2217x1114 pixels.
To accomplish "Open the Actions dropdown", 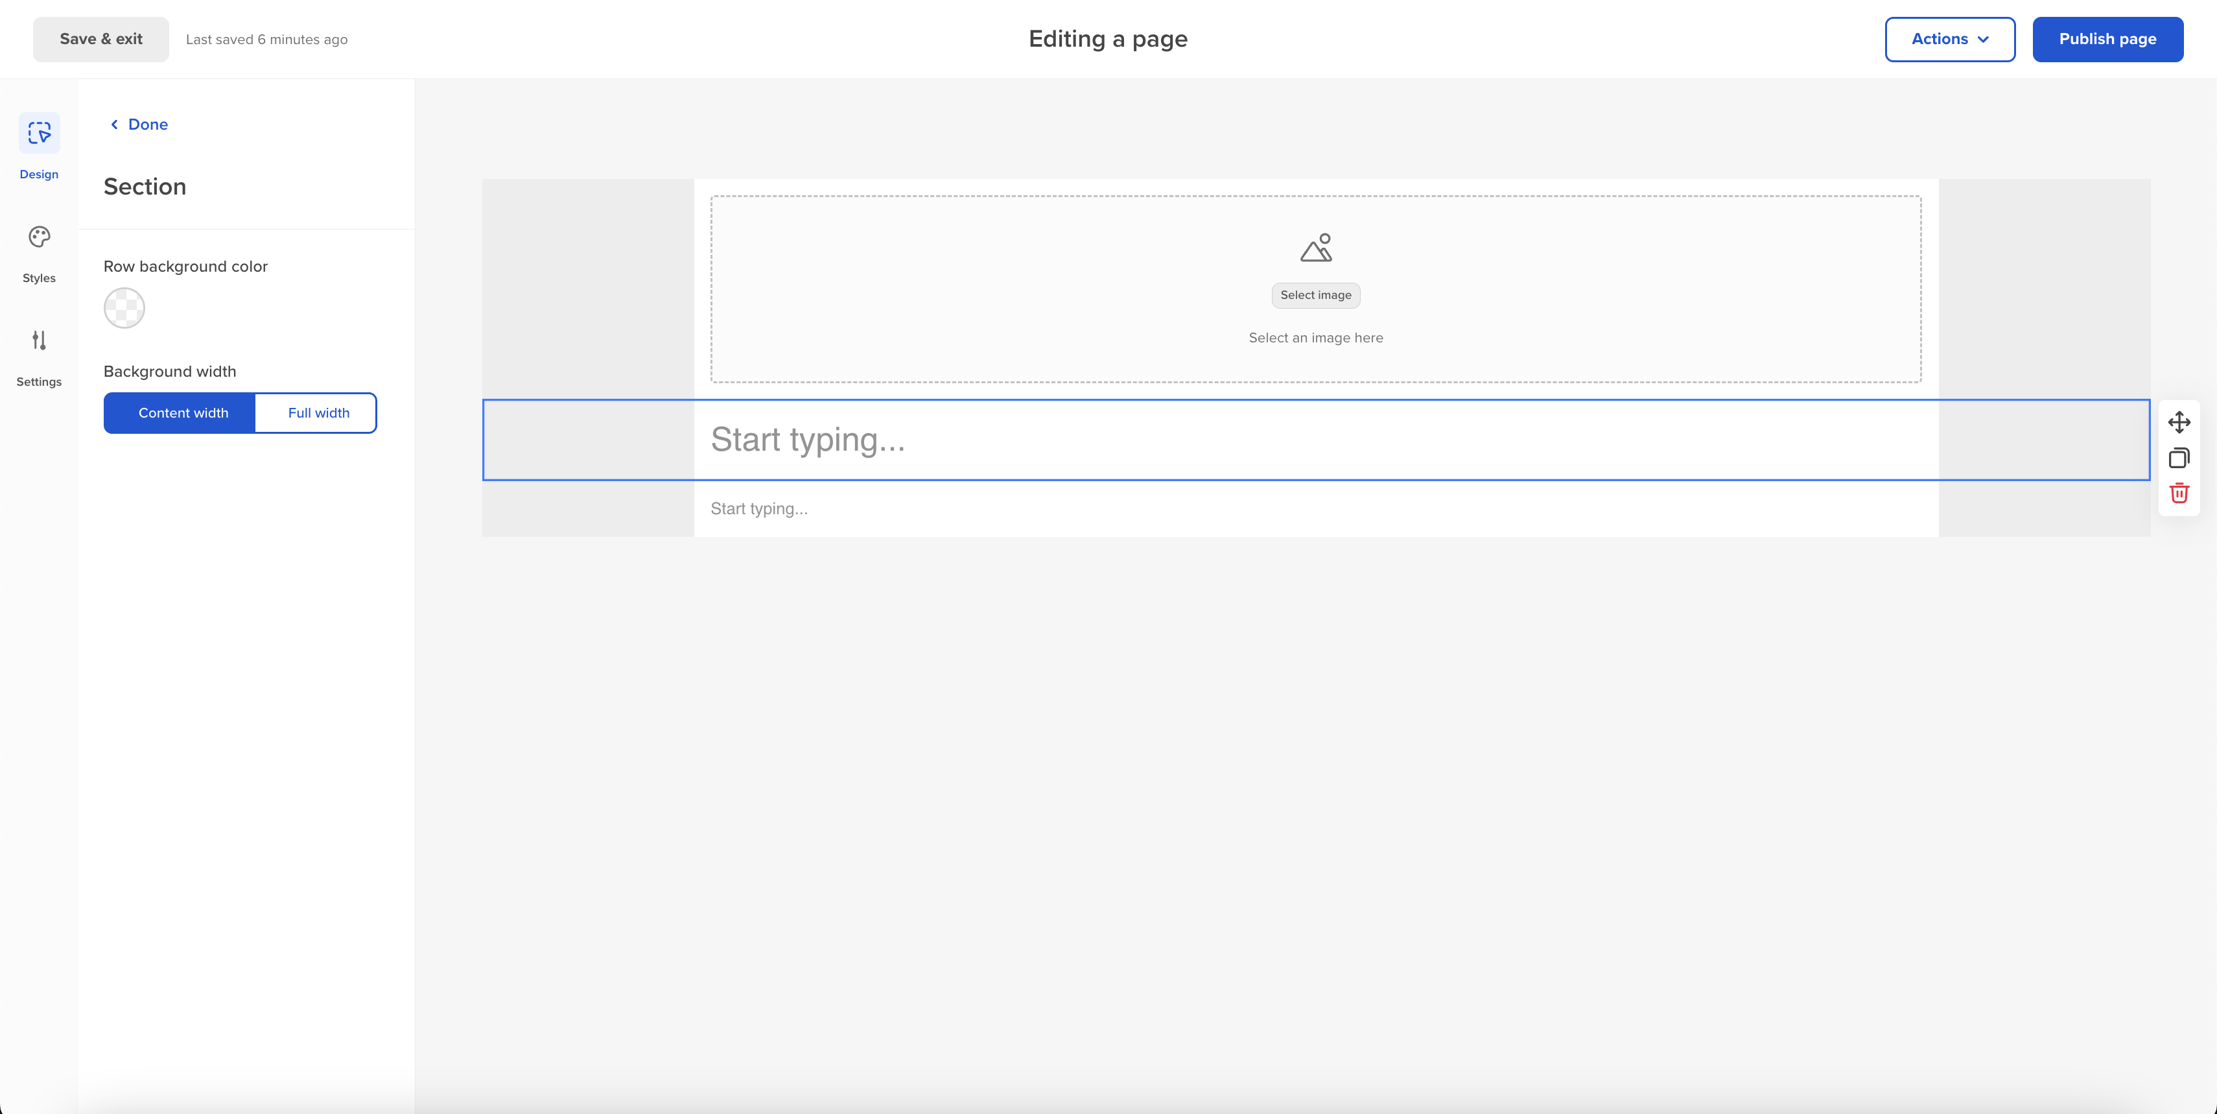I will point(1949,40).
